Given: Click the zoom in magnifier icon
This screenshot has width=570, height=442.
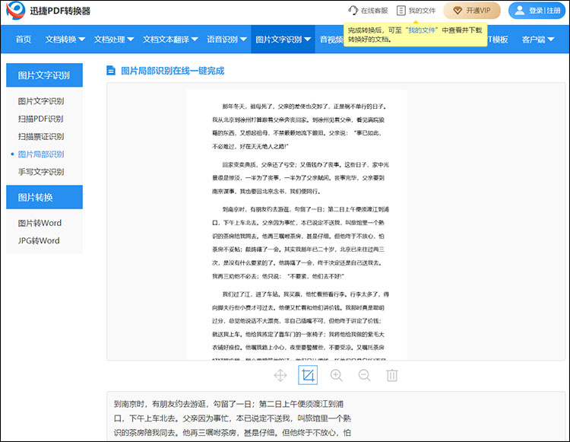Looking at the screenshot, I should (x=336, y=375).
